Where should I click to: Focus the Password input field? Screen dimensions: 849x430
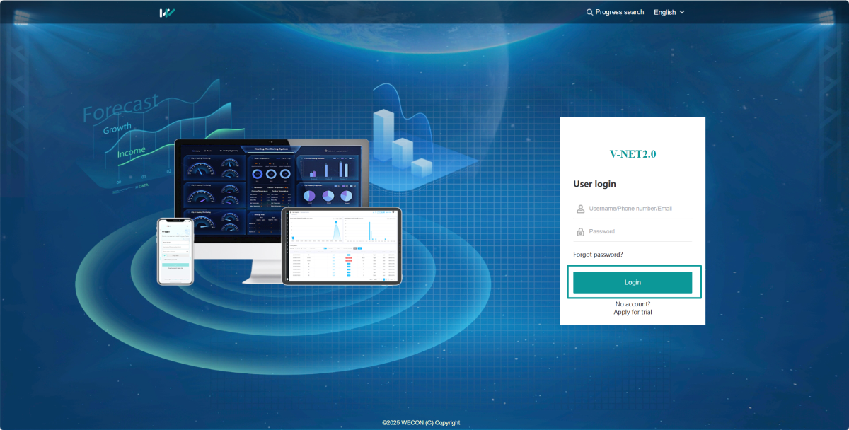click(x=637, y=231)
